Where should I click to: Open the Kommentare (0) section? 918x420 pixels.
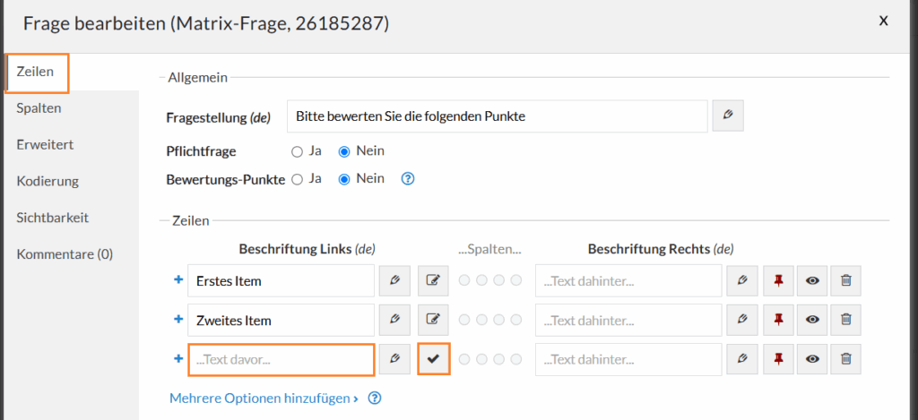point(65,254)
